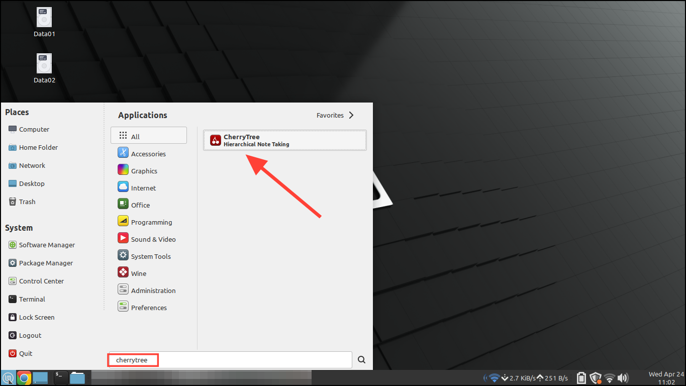Click the chevron arrow beside Favorites
The width and height of the screenshot is (686, 386).
(351, 115)
